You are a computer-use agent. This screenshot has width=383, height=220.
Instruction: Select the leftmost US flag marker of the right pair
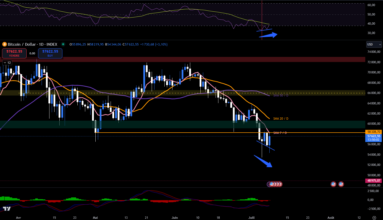click(333, 184)
